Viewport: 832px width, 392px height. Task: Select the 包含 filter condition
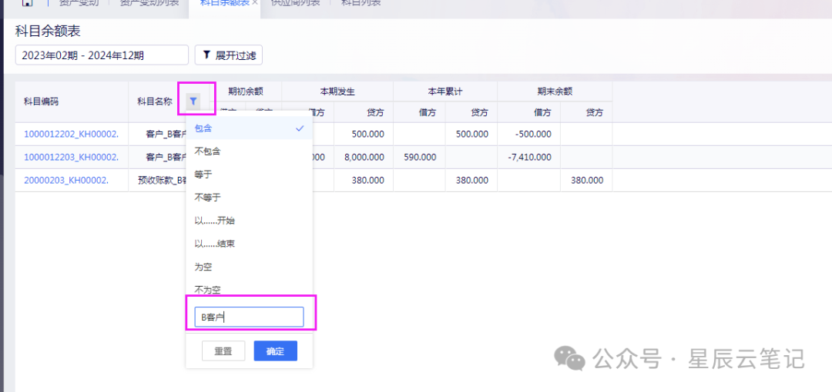pos(249,128)
